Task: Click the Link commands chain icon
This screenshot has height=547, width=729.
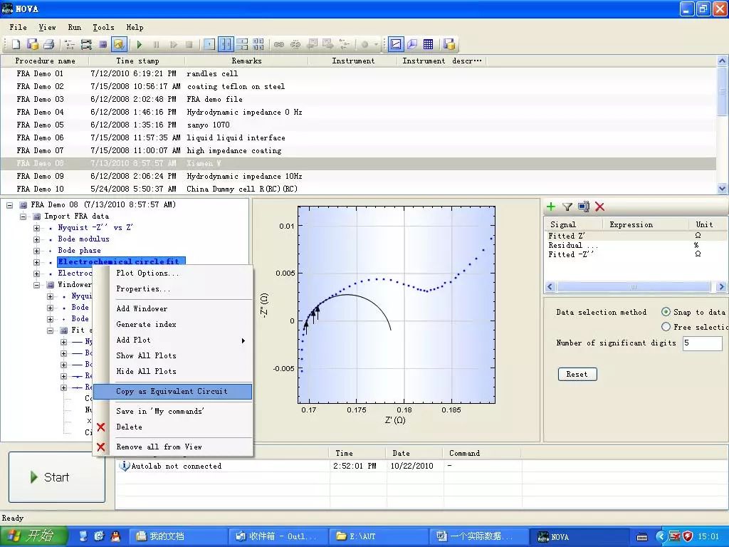Action: tap(279, 45)
